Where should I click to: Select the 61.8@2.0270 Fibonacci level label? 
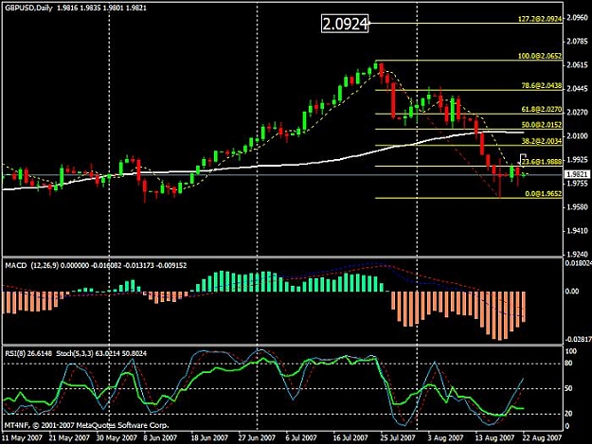click(541, 110)
